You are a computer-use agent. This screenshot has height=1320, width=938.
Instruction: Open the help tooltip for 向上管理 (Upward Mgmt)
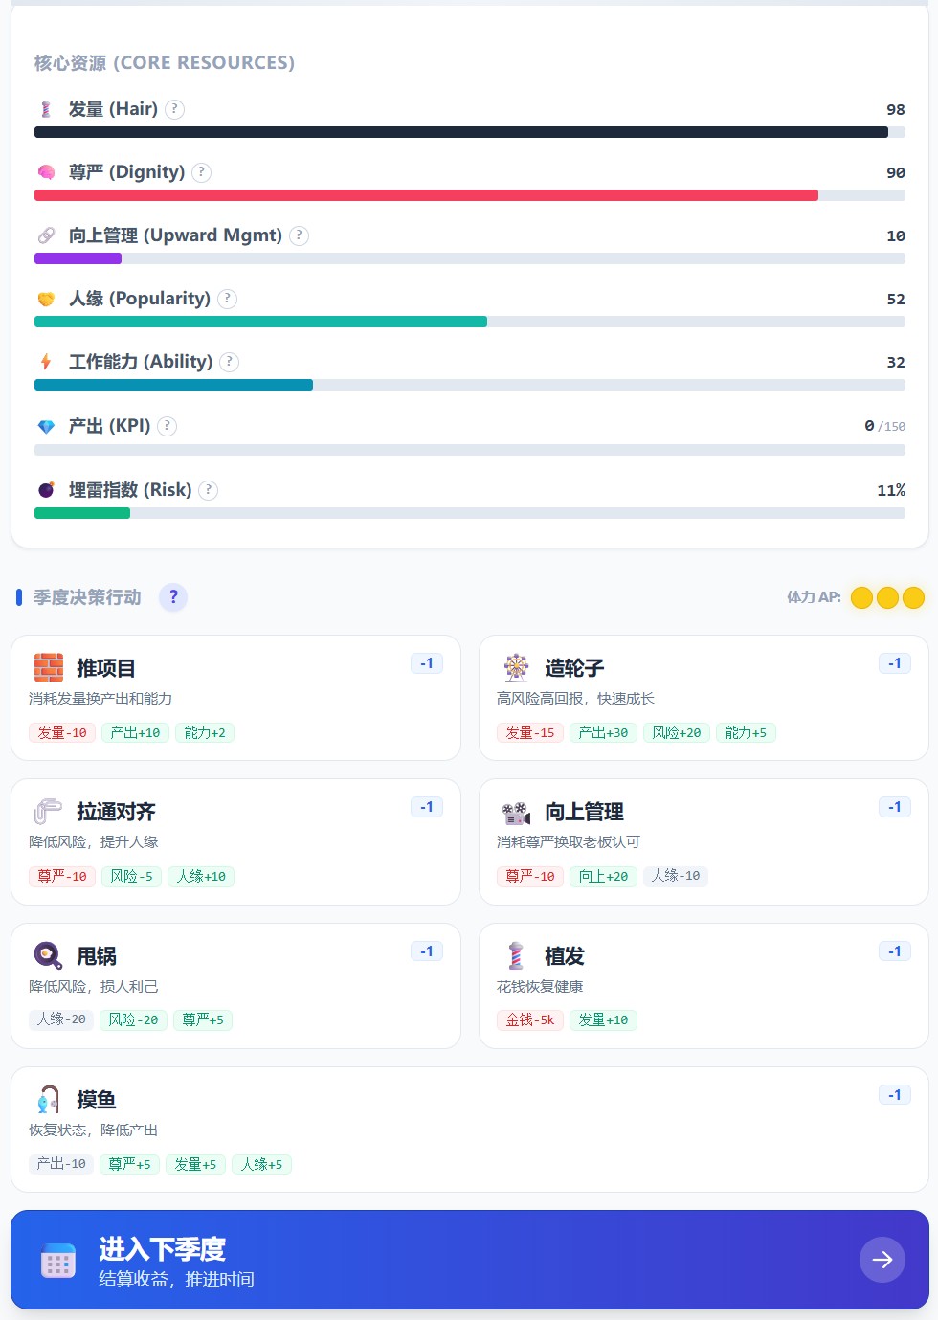pos(299,235)
